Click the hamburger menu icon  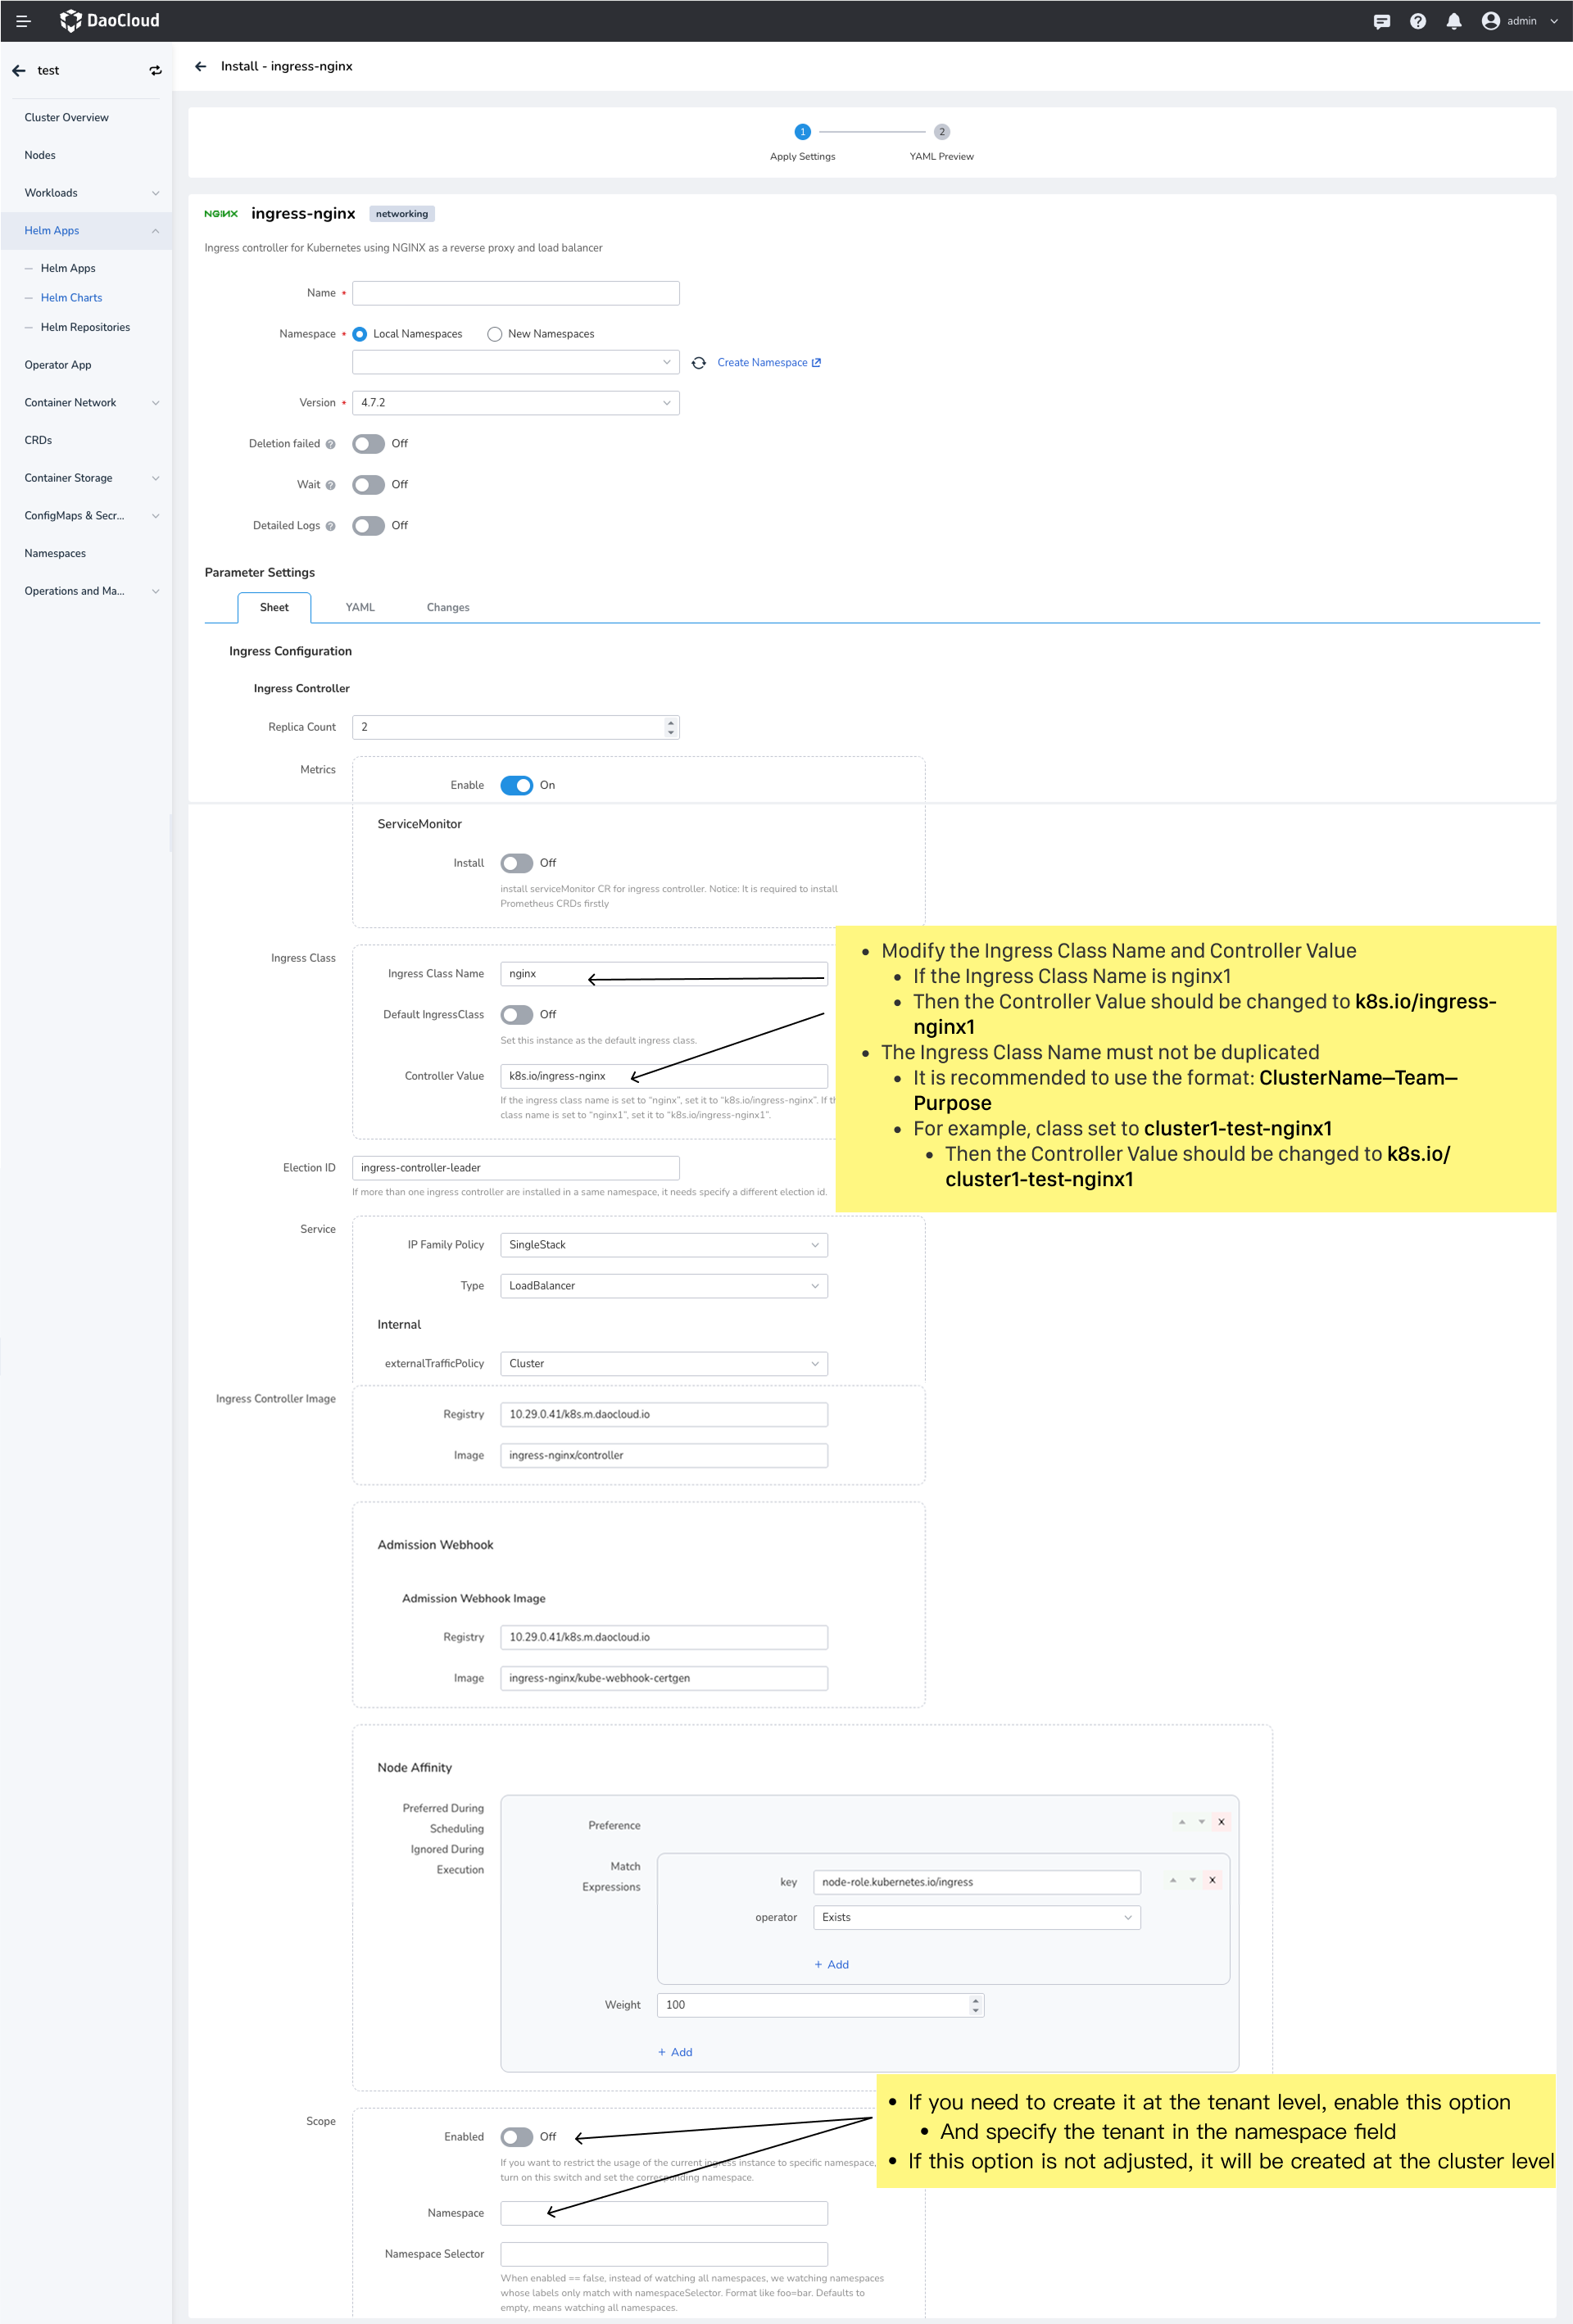(23, 21)
